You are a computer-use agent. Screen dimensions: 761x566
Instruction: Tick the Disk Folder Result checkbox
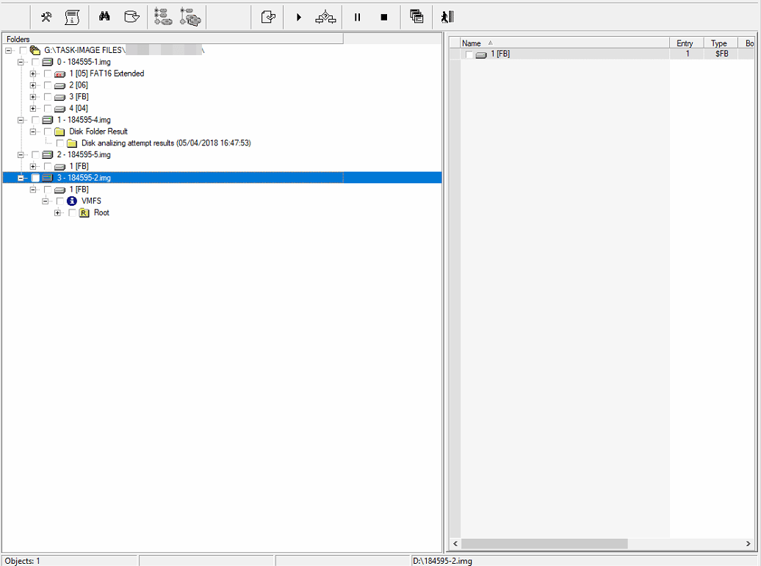tap(48, 132)
